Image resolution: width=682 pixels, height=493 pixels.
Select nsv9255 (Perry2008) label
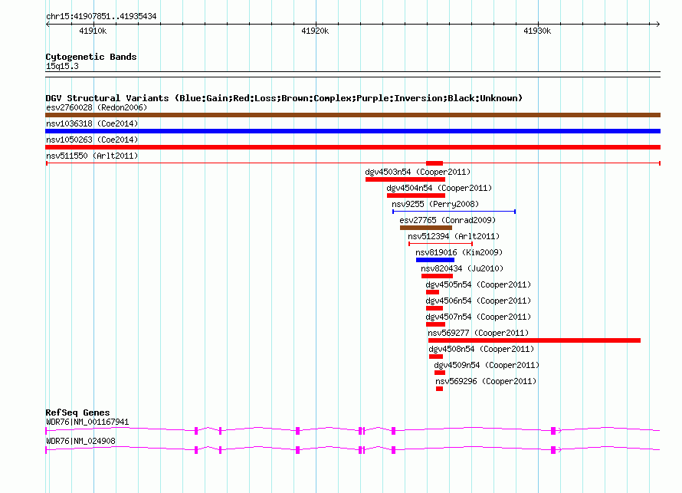pyautogui.click(x=435, y=204)
